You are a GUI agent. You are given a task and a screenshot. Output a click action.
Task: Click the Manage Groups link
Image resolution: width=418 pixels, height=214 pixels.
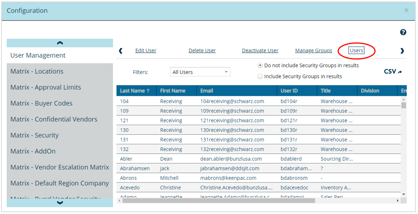(x=314, y=51)
